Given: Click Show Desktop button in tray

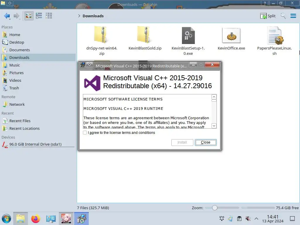Looking at the screenshot, I should coord(292,219).
